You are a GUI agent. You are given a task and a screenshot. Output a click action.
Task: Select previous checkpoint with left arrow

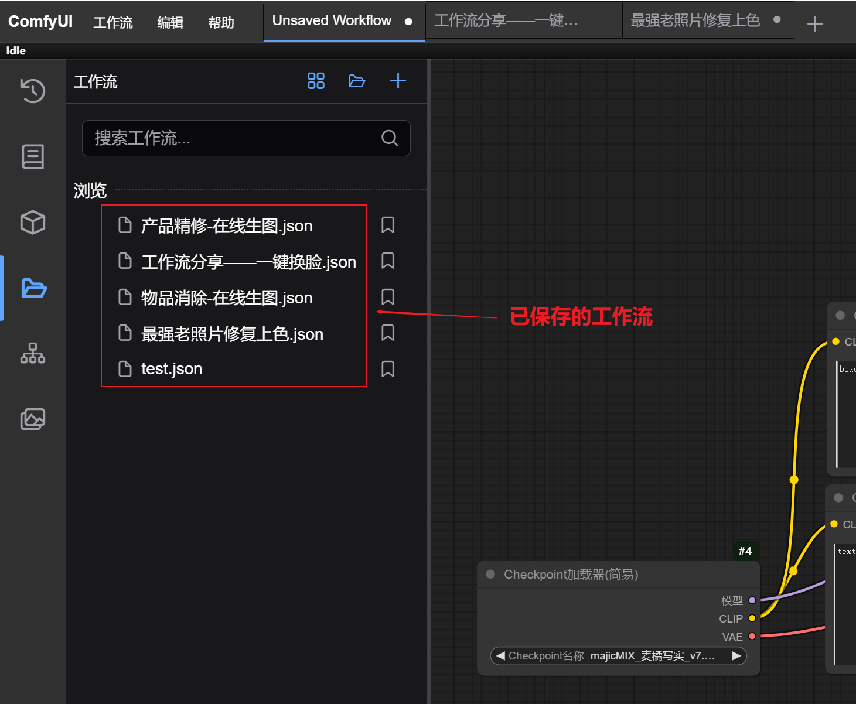click(500, 656)
